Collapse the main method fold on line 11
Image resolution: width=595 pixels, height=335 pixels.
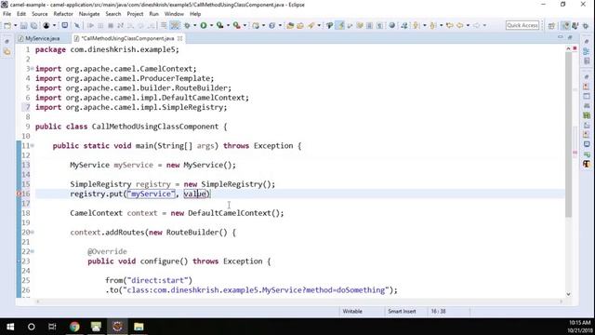pos(32,146)
